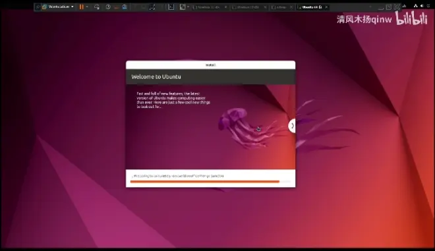Viewport: 435px width, 251px height.
Task: Click the stretch guest display icon
Action: [183, 7]
